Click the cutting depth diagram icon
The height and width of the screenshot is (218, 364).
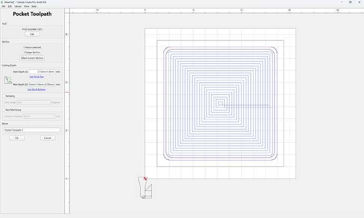pos(8,80)
